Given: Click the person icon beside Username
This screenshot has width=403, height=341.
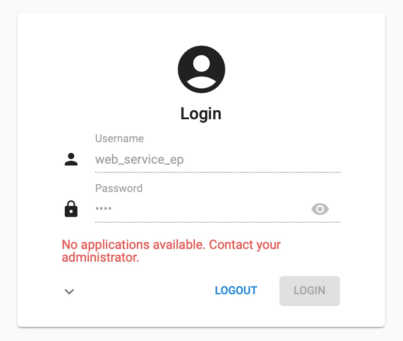Looking at the screenshot, I should 71,160.
